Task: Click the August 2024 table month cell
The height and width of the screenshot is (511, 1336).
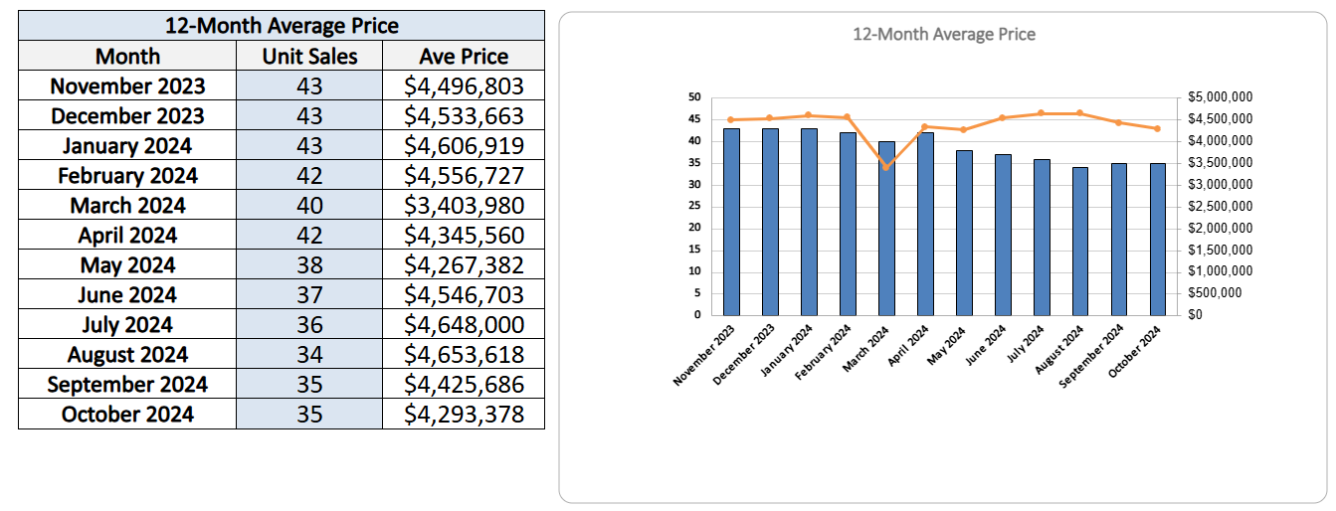Action: coord(127,354)
